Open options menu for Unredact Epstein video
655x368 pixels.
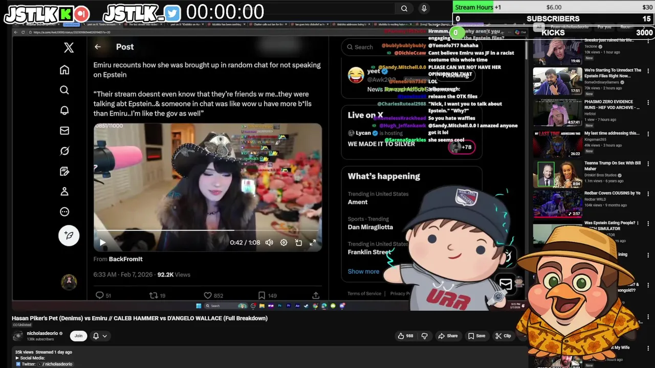click(x=648, y=71)
